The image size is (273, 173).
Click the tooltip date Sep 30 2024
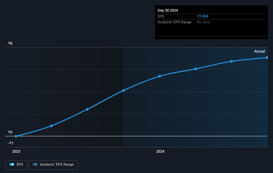[168, 10]
